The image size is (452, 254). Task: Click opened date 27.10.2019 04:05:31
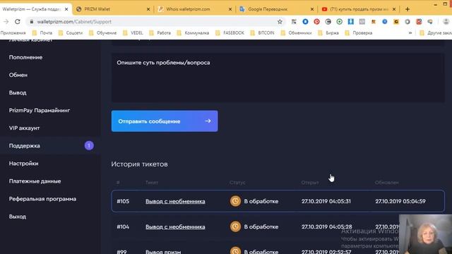(326, 201)
